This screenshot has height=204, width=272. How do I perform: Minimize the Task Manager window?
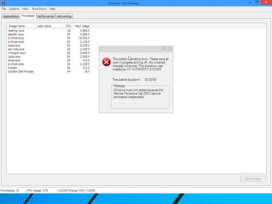coord(250,3)
